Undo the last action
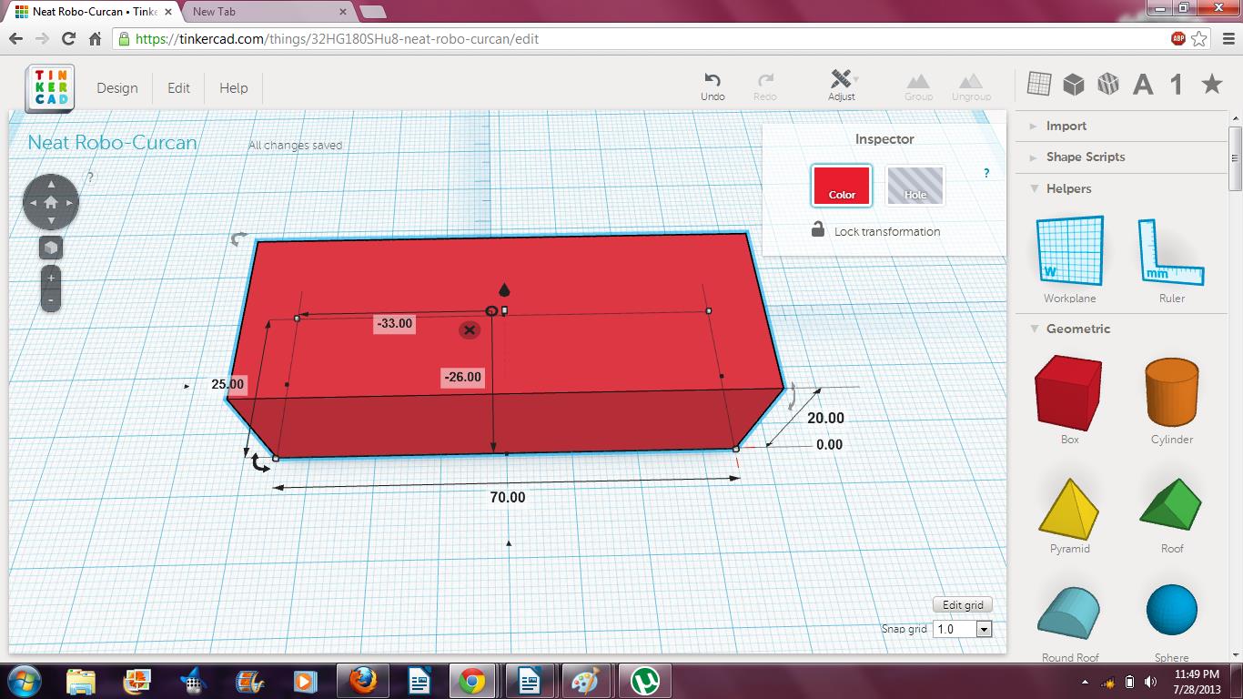This screenshot has height=699, width=1243. coord(712,86)
